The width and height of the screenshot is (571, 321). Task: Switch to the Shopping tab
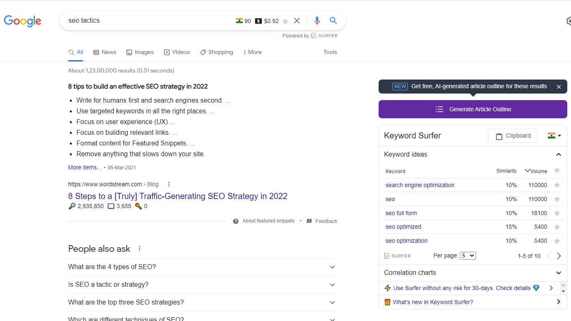[x=217, y=52]
